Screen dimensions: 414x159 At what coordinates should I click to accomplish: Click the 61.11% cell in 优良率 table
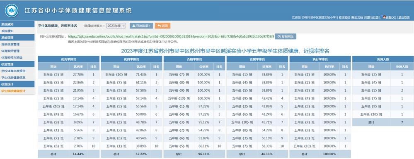141,83
